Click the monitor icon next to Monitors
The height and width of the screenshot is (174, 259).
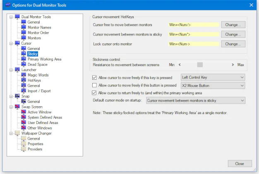(x=24, y=38)
